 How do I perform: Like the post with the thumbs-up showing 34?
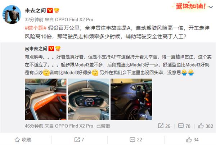coord(192,140)
